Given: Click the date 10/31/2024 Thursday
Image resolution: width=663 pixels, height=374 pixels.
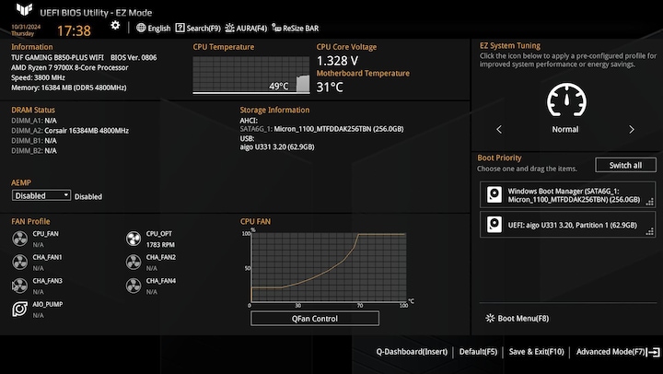Looking at the screenshot, I should pos(26,30).
